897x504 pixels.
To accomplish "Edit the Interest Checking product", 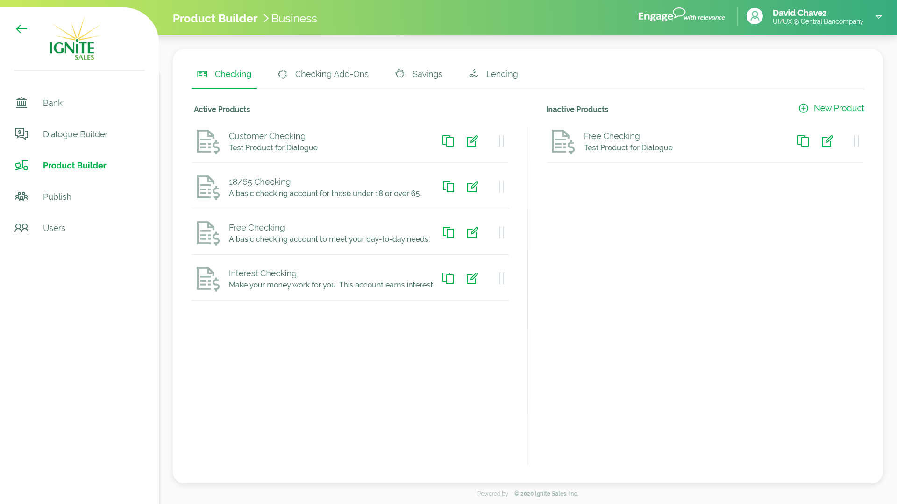I will pos(472,278).
